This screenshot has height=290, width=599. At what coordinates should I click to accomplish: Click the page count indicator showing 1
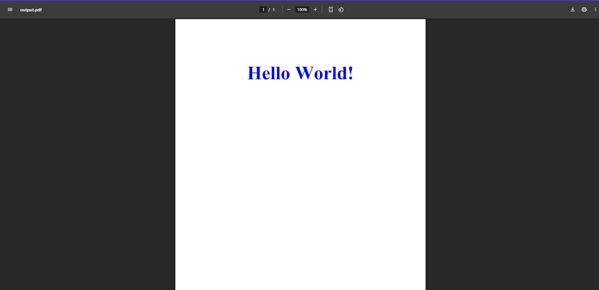click(x=273, y=9)
